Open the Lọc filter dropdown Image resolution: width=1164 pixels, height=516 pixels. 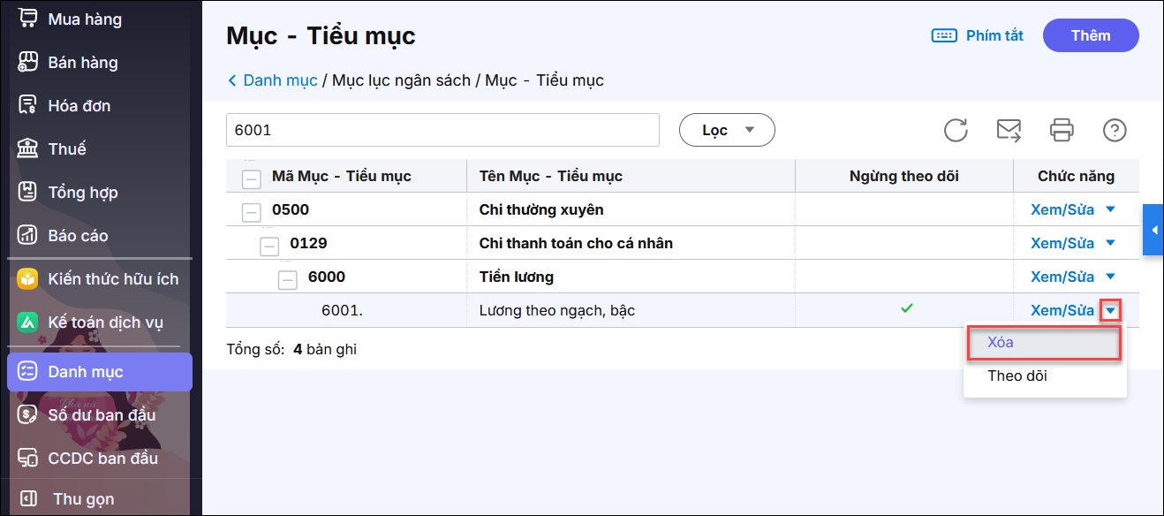point(726,130)
